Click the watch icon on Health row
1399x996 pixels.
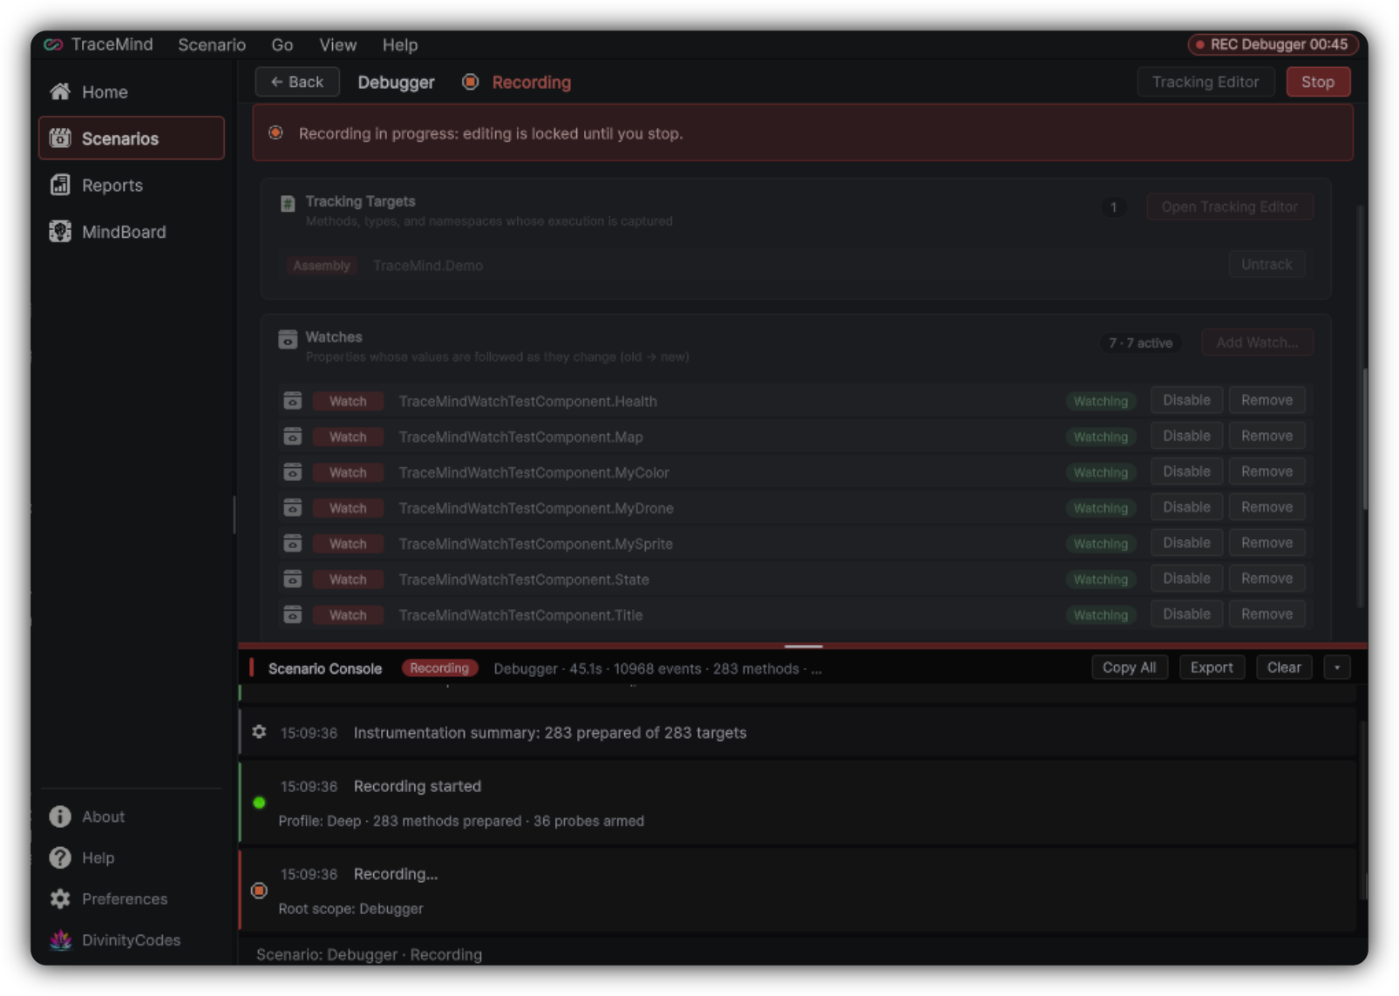(293, 401)
